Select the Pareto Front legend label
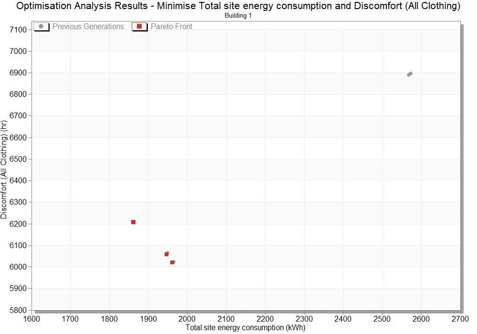 coord(172,26)
